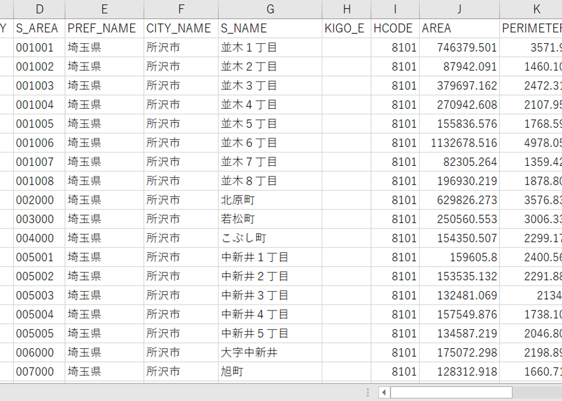This screenshot has width=562, height=401.
Task: Click AREA value 379697.162
Action: point(459,86)
